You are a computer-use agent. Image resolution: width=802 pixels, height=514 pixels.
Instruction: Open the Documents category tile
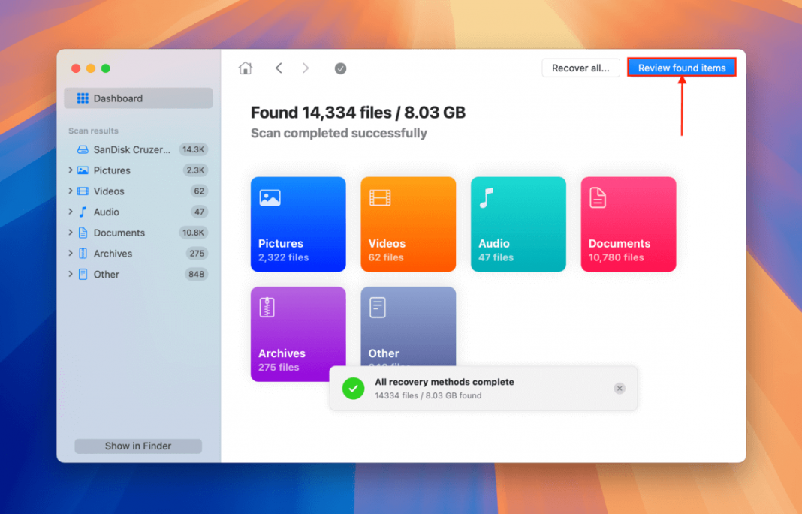point(629,224)
